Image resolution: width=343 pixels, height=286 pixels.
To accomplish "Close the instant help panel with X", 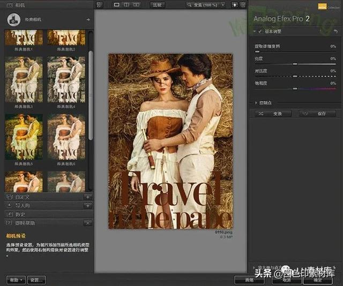I will coord(88,223).
